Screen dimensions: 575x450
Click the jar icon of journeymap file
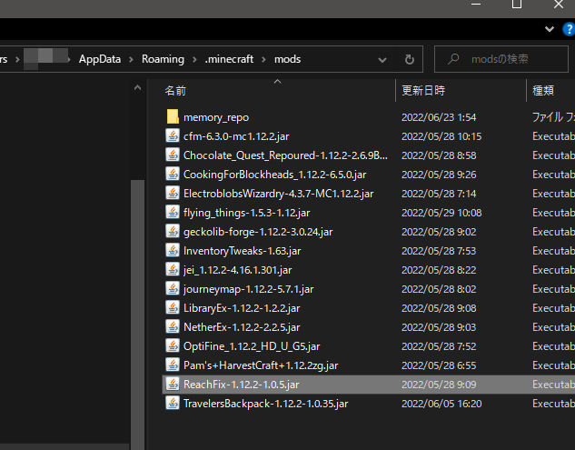(x=173, y=288)
